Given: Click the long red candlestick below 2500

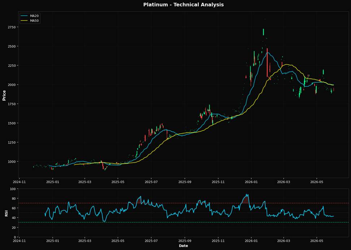Looking at the screenshot, I should click(267, 62).
